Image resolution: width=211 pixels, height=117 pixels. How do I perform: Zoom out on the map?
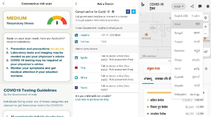206,34
